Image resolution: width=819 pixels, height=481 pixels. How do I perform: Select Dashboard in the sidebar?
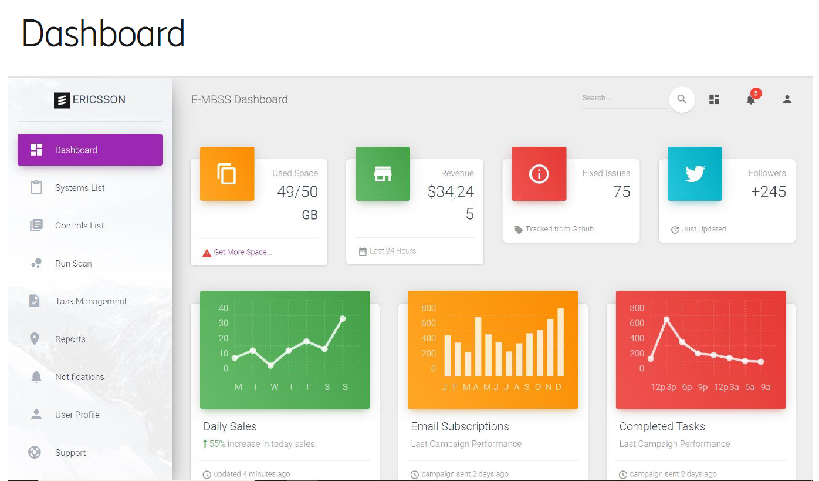point(90,150)
